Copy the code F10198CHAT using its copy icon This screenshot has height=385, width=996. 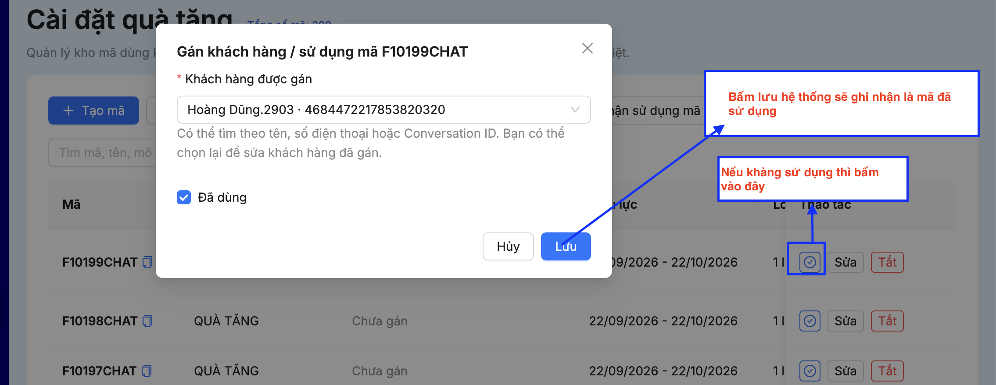click(x=147, y=321)
